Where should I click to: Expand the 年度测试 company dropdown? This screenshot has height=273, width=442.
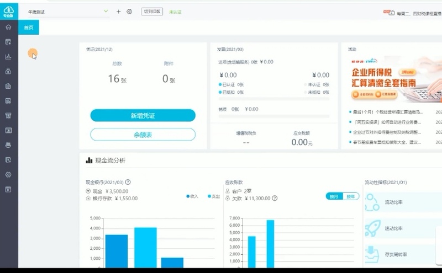(106, 12)
